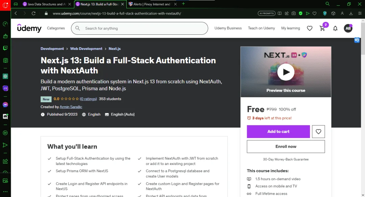Open My learning menu
The image size is (365, 197).
[x=291, y=28]
